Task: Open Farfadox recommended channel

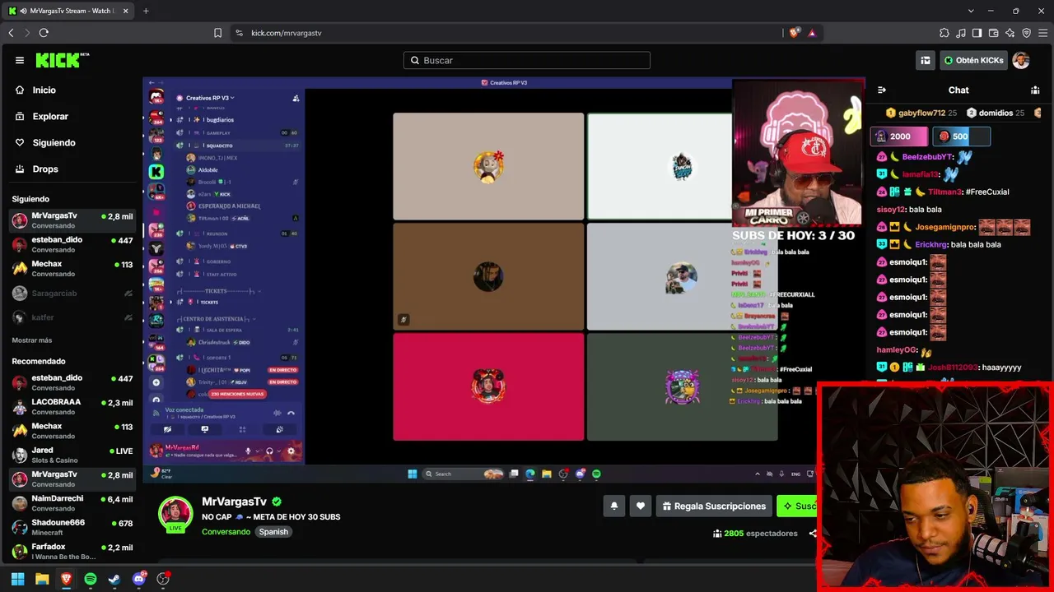Action: (72, 551)
